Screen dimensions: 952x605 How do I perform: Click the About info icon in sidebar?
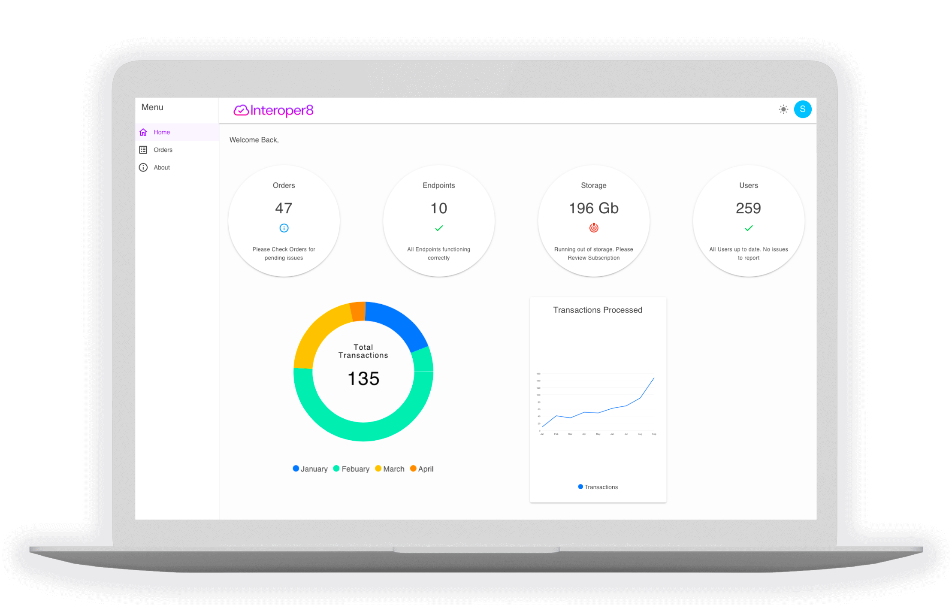[143, 167]
